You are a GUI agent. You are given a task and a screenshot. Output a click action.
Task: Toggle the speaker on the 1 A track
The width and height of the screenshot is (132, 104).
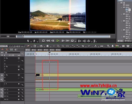click(x=19, y=90)
